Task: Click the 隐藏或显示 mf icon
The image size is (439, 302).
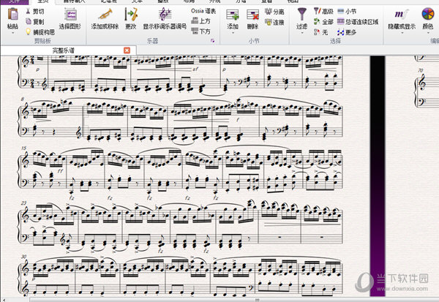Action: pos(402,14)
